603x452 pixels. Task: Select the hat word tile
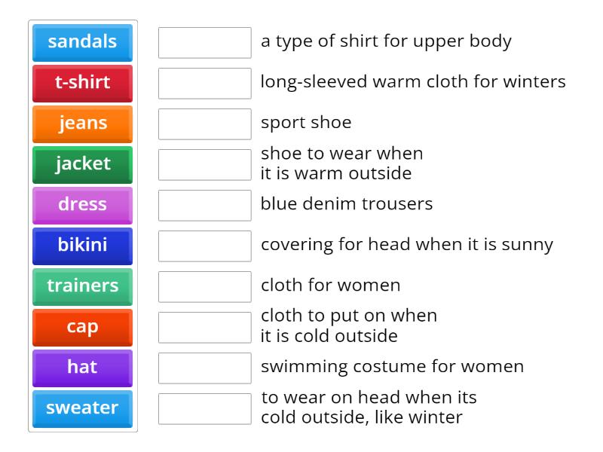[x=82, y=368]
